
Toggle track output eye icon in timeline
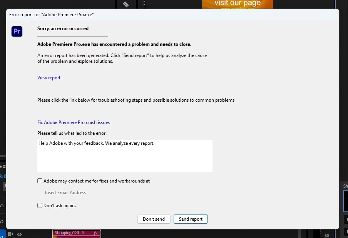pos(20,234)
